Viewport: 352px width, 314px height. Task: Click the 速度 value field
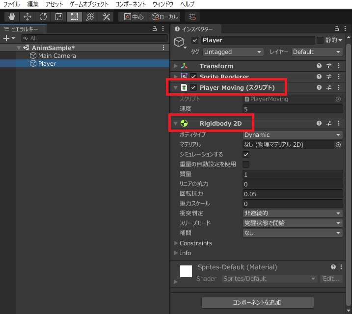[293, 109]
